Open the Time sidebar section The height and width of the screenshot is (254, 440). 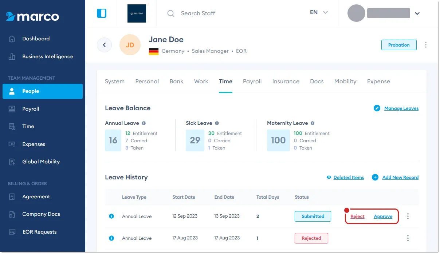click(x=43, y=126)
